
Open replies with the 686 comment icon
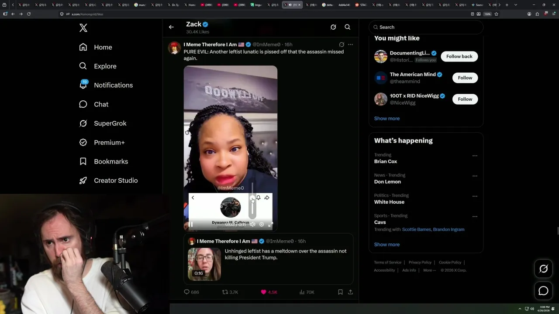coord(191,292)
